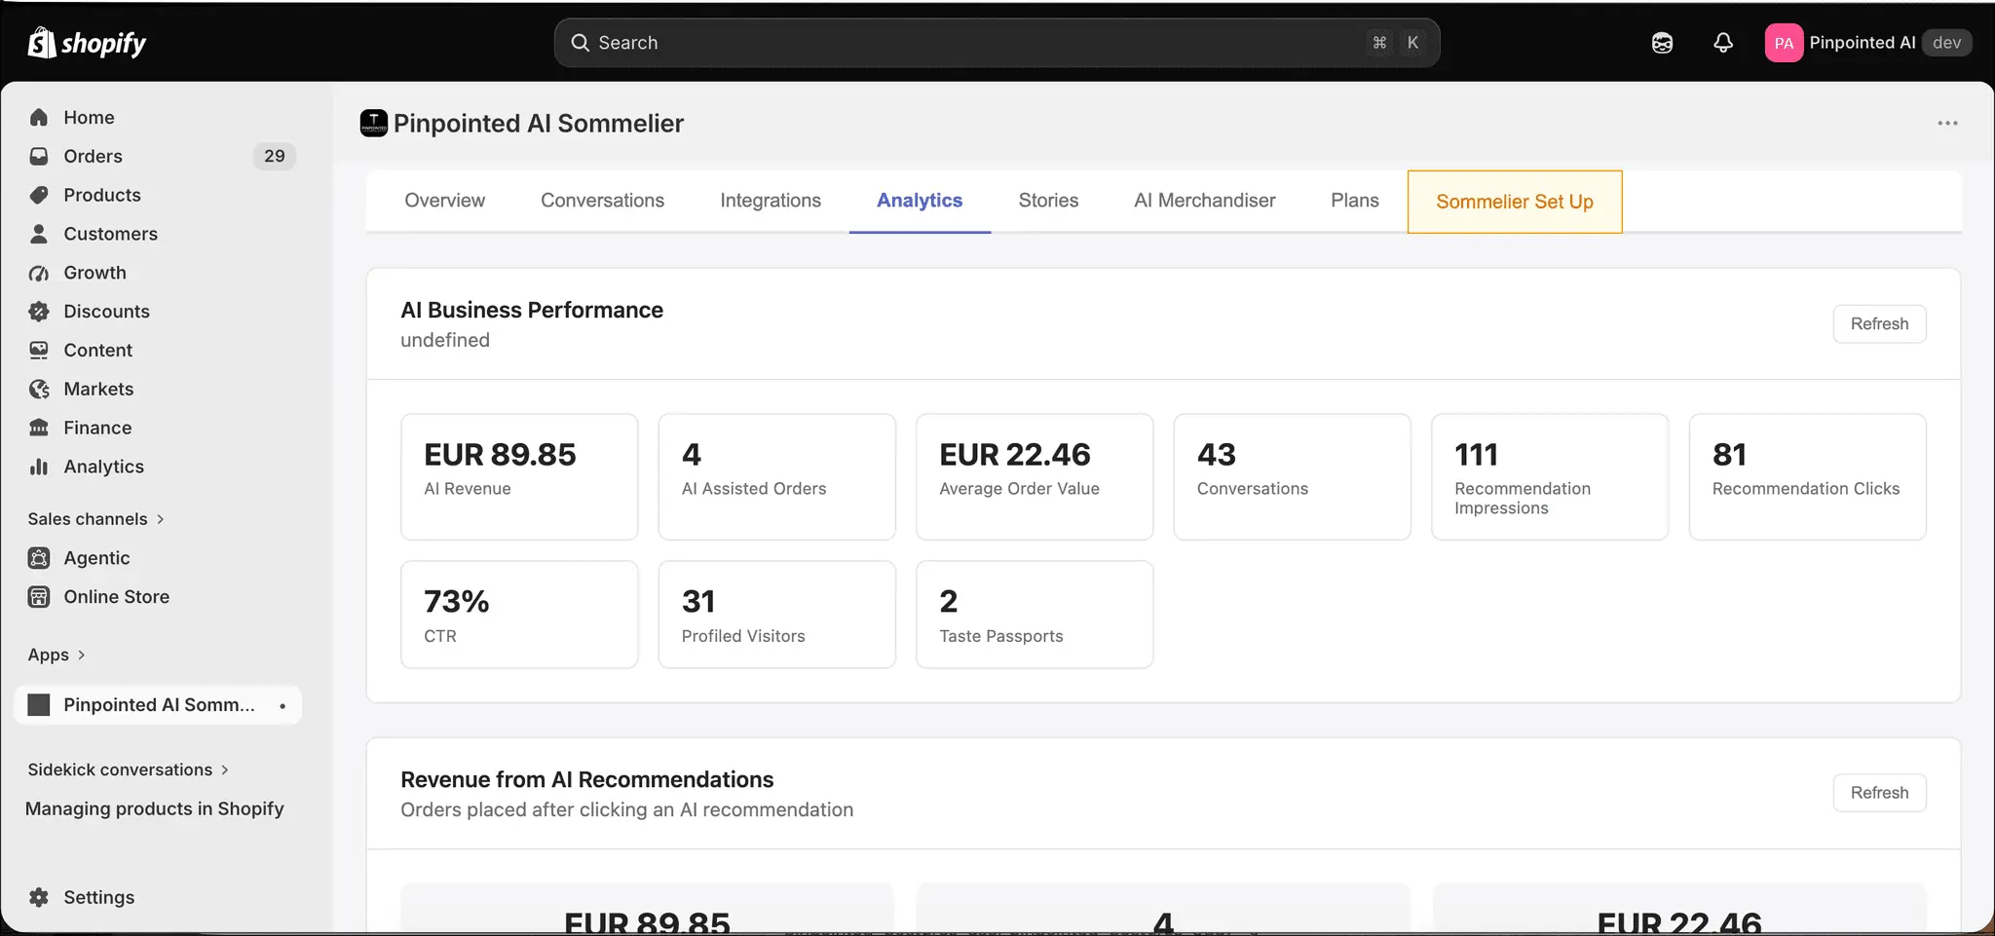Click the EUR 89.85 AI Revenue card
Image resolution: width=1995 pixels, height=936 pixels.
tap(519, 477)
